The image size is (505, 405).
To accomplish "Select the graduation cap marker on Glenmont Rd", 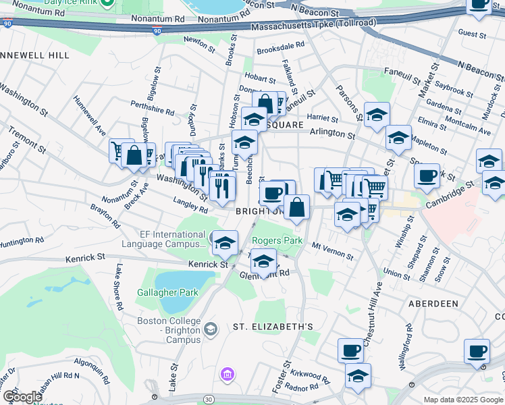I will pos(263,261).
